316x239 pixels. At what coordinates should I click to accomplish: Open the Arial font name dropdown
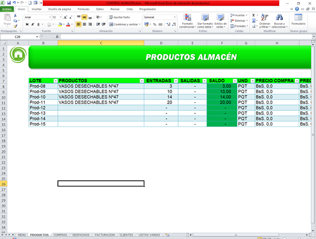click(x=50, y=17)
